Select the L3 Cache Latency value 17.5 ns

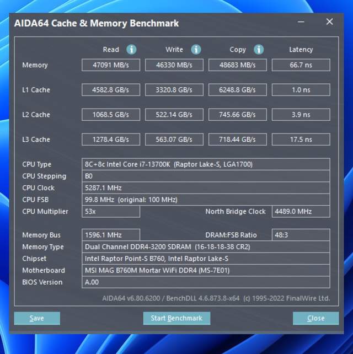[301, 140]
